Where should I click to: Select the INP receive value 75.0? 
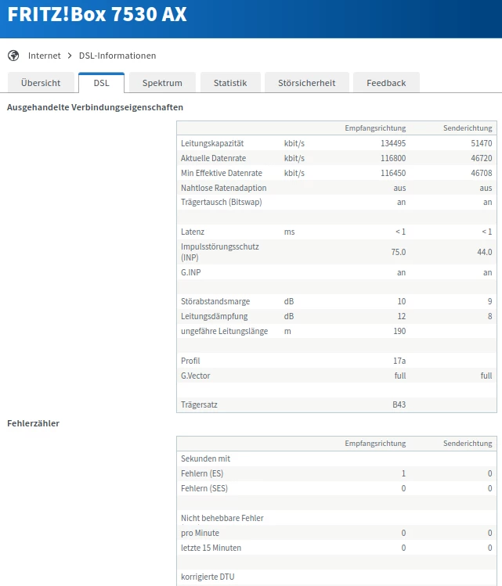click(399, 252)
